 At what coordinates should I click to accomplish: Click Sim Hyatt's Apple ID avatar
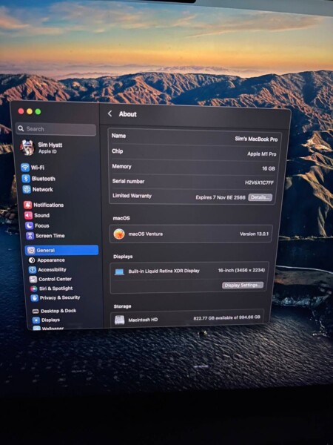[27, 148]
